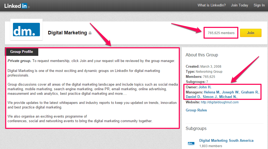The image size is (268, 149).
Task: Click the Digital Marketing group title
Action: [x=67, y=33]
